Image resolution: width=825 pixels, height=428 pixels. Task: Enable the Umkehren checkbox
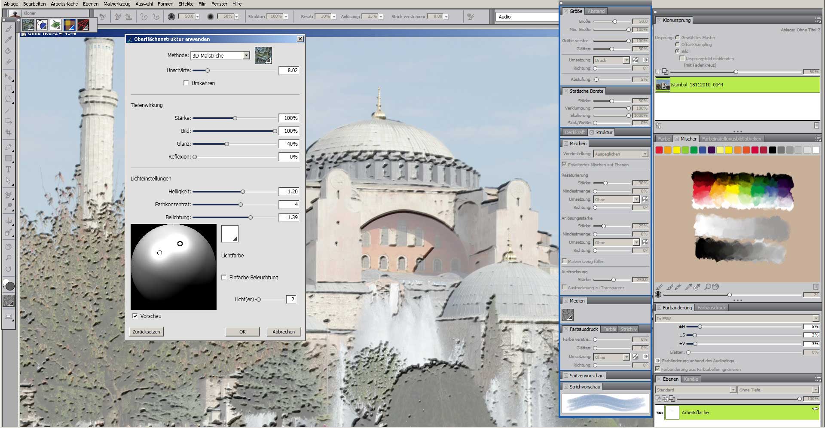[186, 83]
